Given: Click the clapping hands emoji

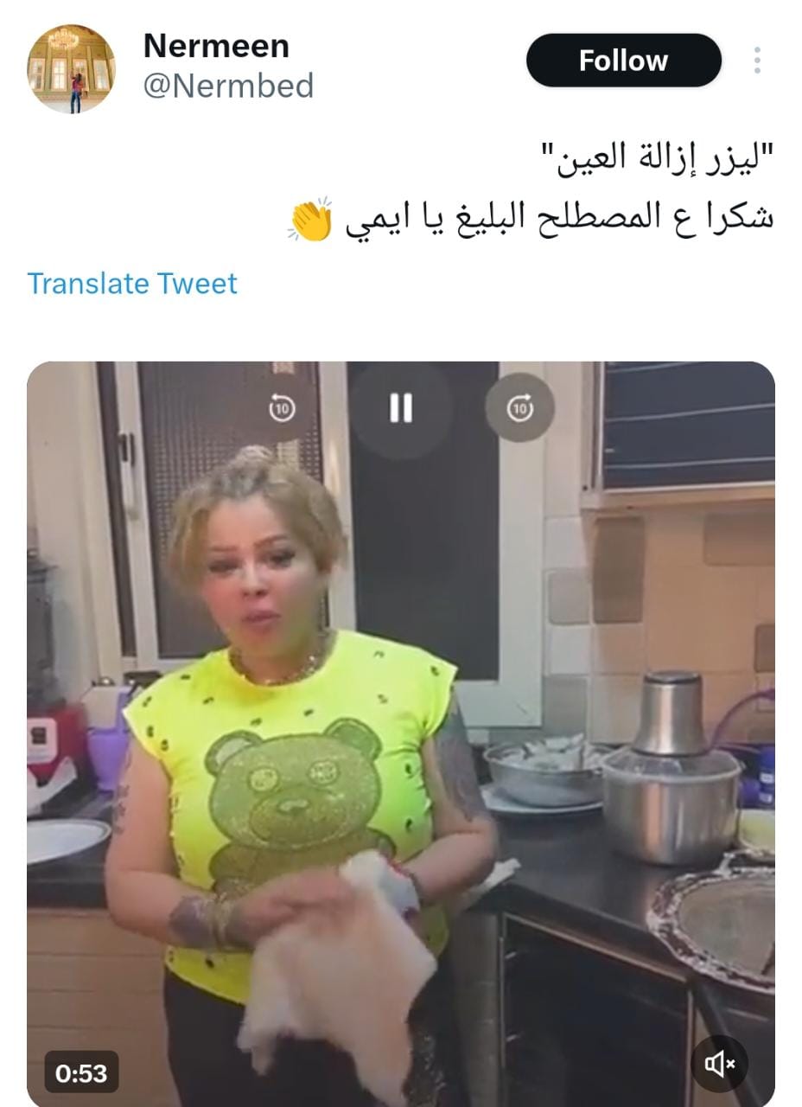Looking at the screenshot, I should pos(310,220).
